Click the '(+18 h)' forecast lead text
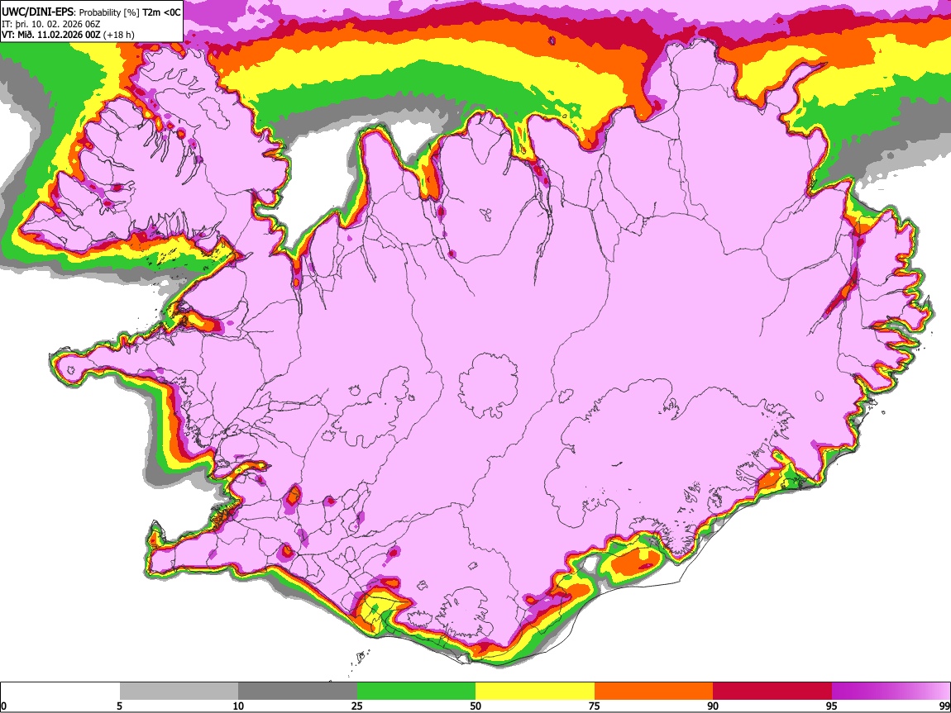 point(119,35)
